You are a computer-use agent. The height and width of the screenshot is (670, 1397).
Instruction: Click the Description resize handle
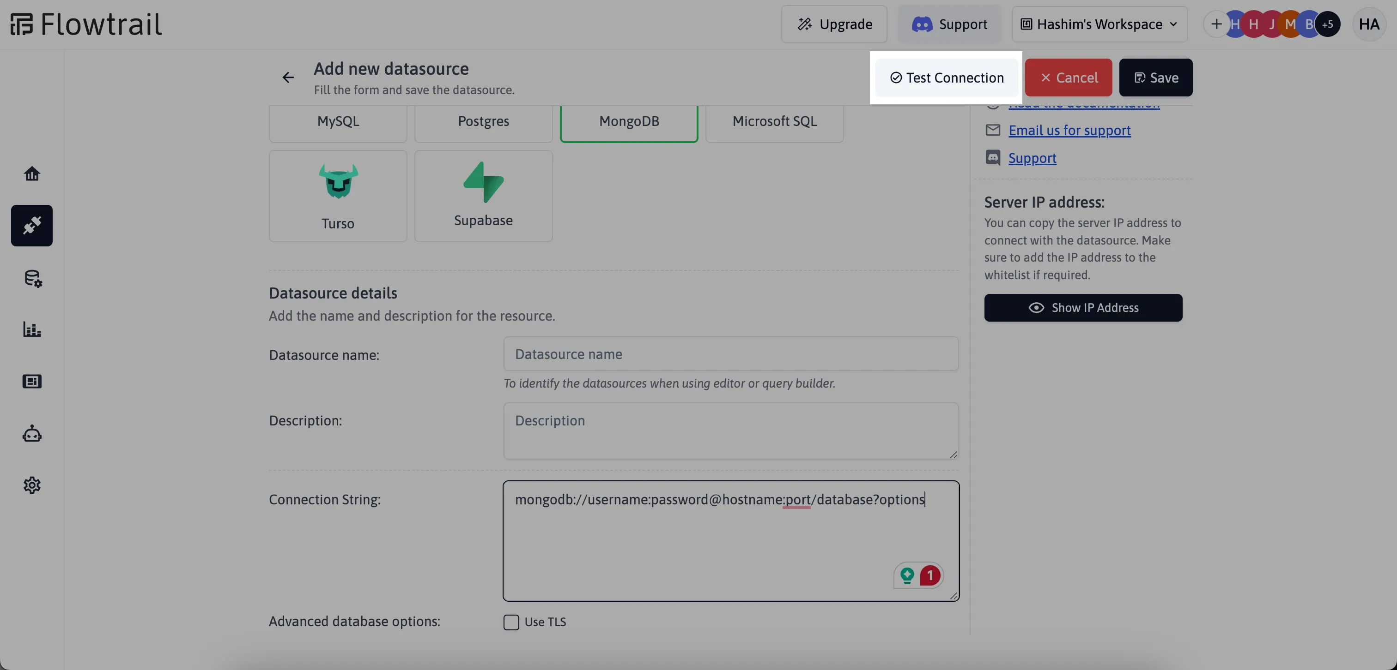pos(954,455)
